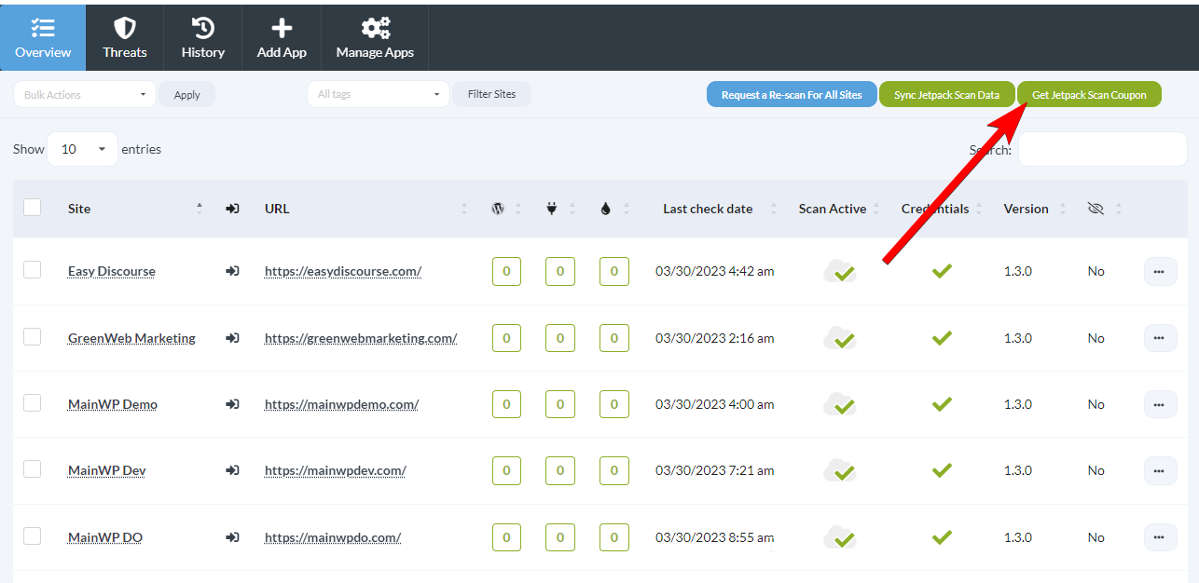Click the date 03/30/2023 8:55 am

point(715,537)
